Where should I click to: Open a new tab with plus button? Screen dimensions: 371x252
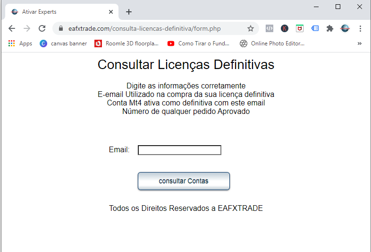point(129,12)
